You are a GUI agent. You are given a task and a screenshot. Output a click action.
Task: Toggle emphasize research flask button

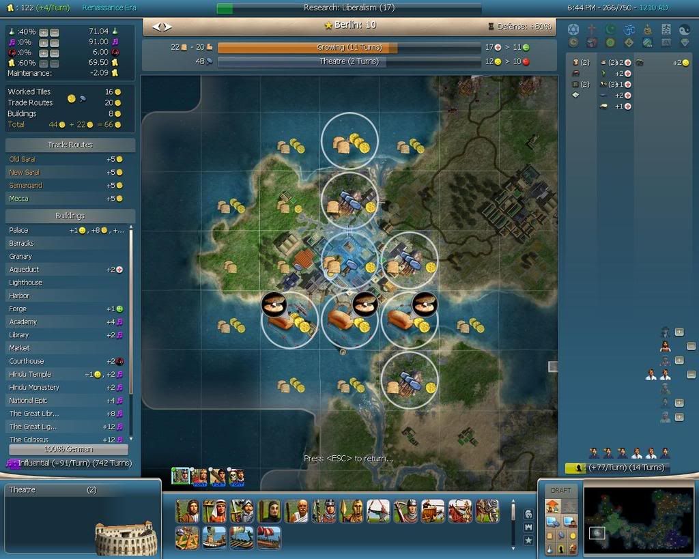[x=550, y=549]
